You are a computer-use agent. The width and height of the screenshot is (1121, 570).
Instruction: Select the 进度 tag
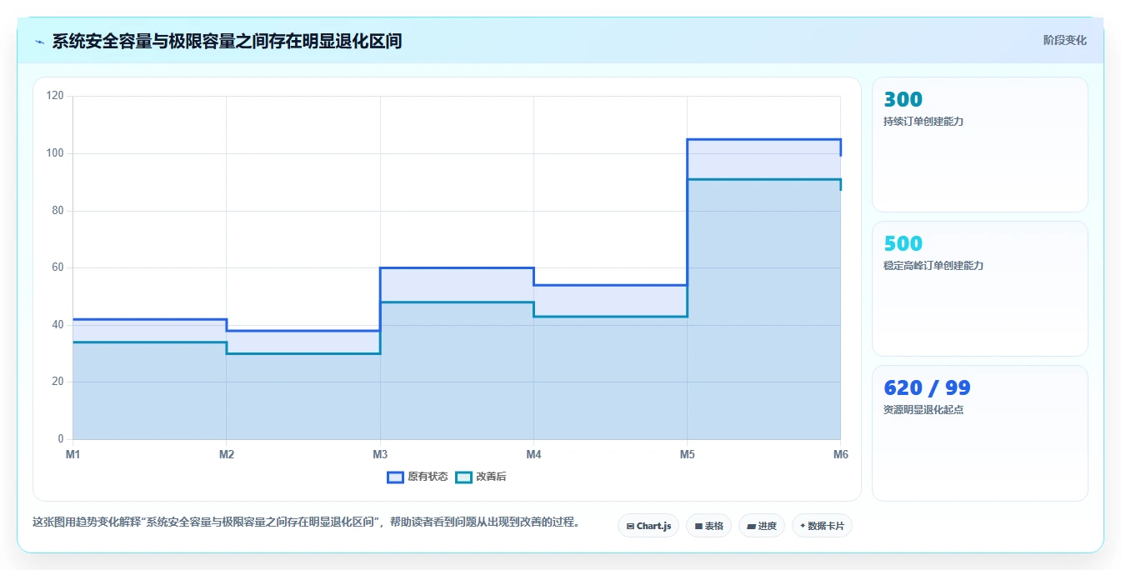[x=762, y=526]
